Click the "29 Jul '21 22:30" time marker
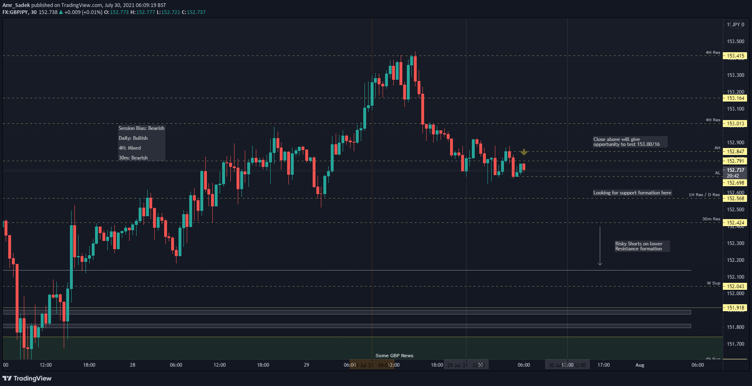The width and height of the screenshot is (752, 386). [x=466, y=365]
